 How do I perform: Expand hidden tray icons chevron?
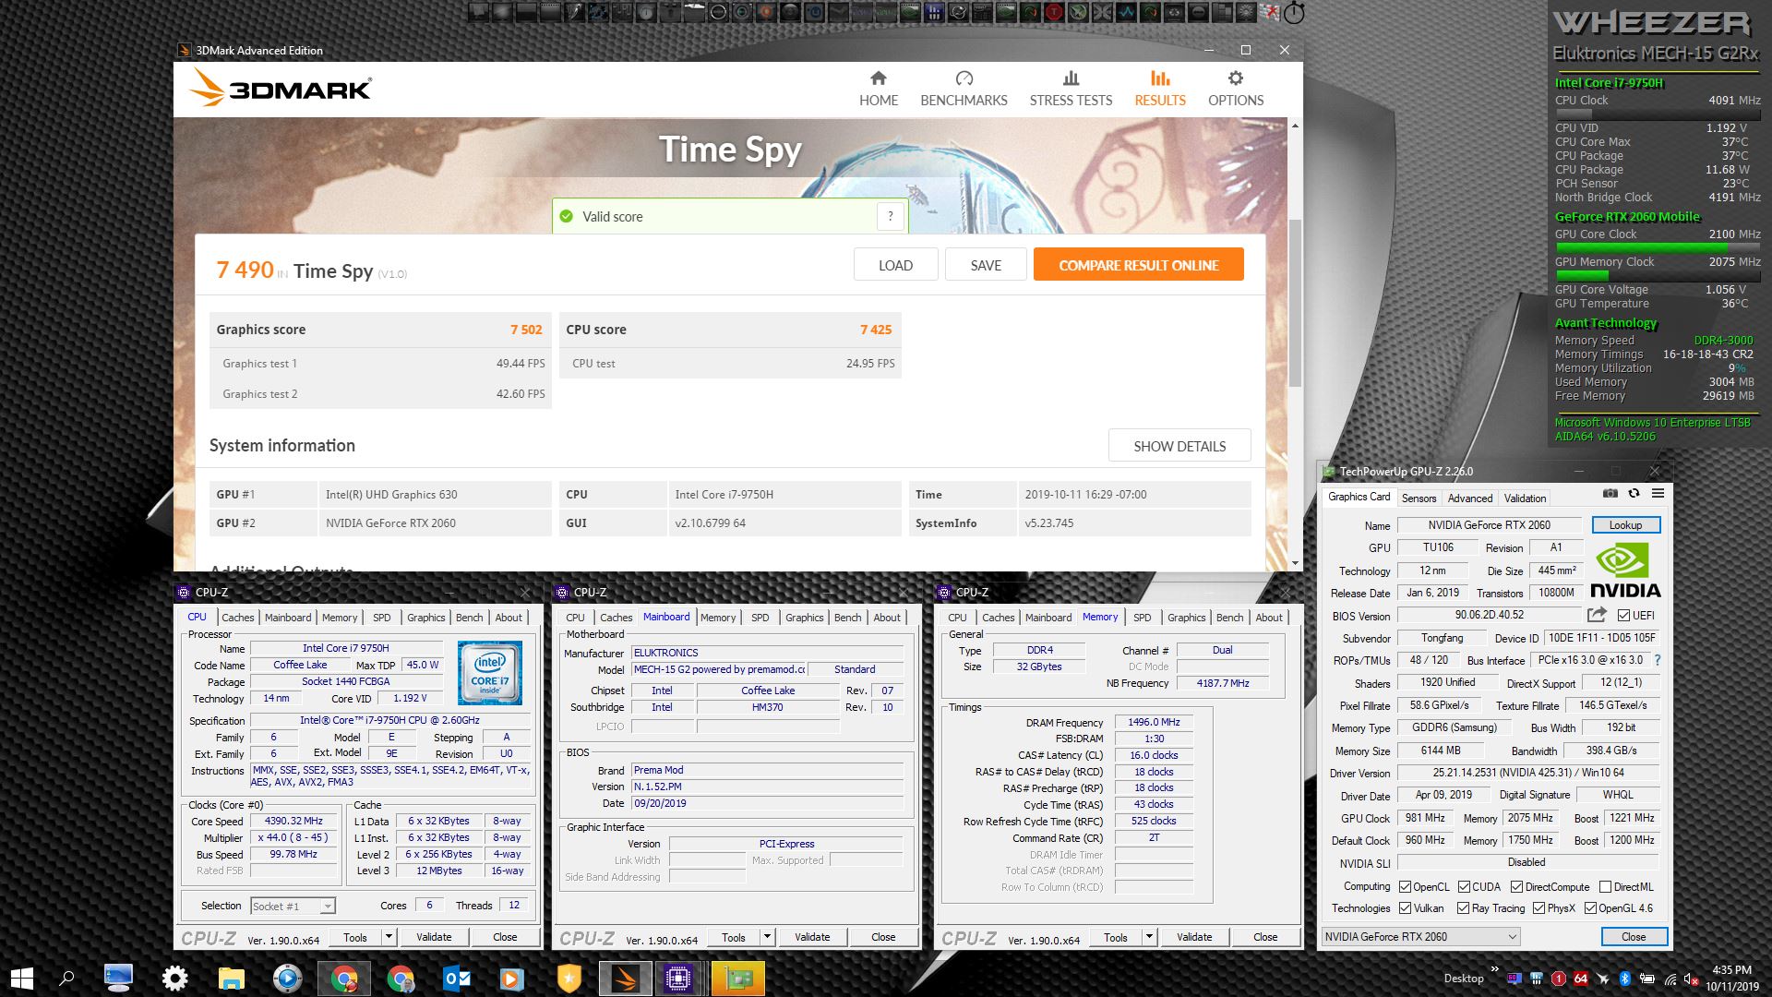point(1493,969)
